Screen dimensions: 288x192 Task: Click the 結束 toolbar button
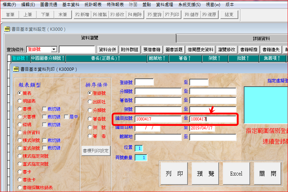pyautogui.click(x=229, y=15)
